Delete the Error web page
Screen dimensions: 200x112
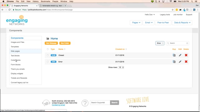click(x=186, y=62)
